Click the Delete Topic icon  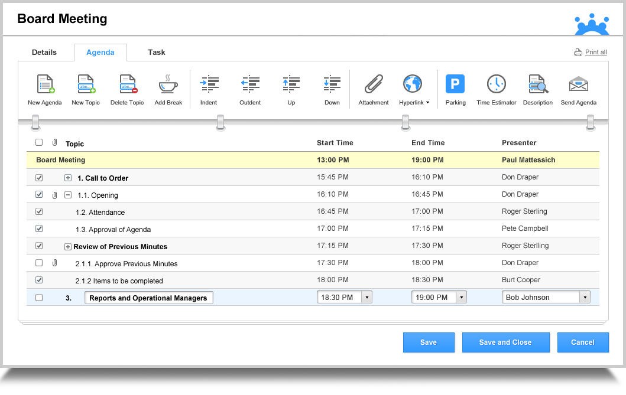point(127,84)
